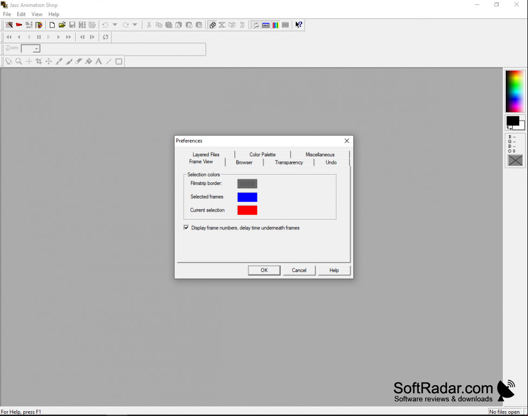Click the Save floppy disk icon
The height and width of the screenshot is (416, 528).
(x=72, y=25)
